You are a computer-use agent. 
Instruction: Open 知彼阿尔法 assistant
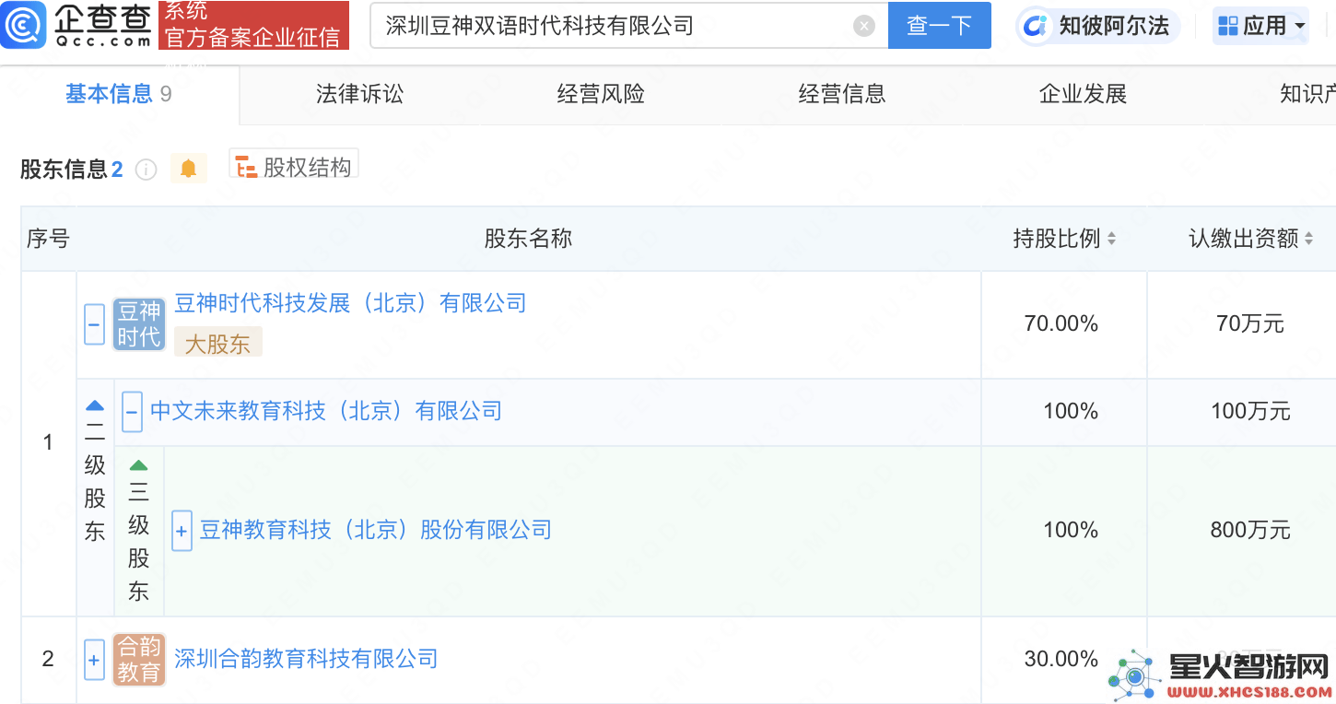coord(1098,26)
